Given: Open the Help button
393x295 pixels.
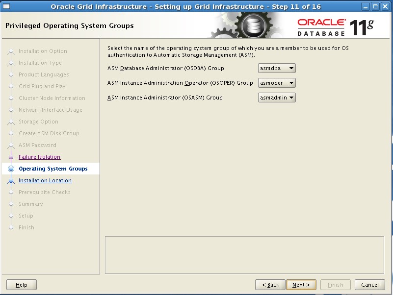Looking at the screenshot, I should pos(22,285).
